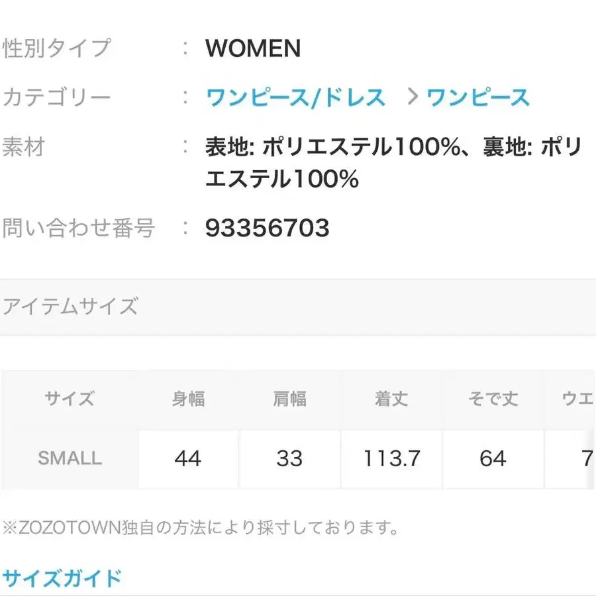The height and width of the screenshot is (596, 596).
Task: Click the ZOZOTOWN measurement disclaimer text
Action: click(200, 528)
